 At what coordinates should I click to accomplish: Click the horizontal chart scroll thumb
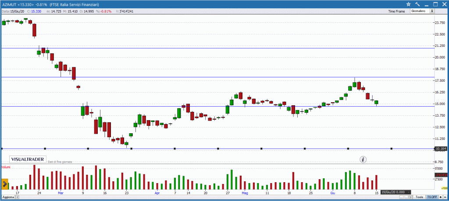[404, 198]
